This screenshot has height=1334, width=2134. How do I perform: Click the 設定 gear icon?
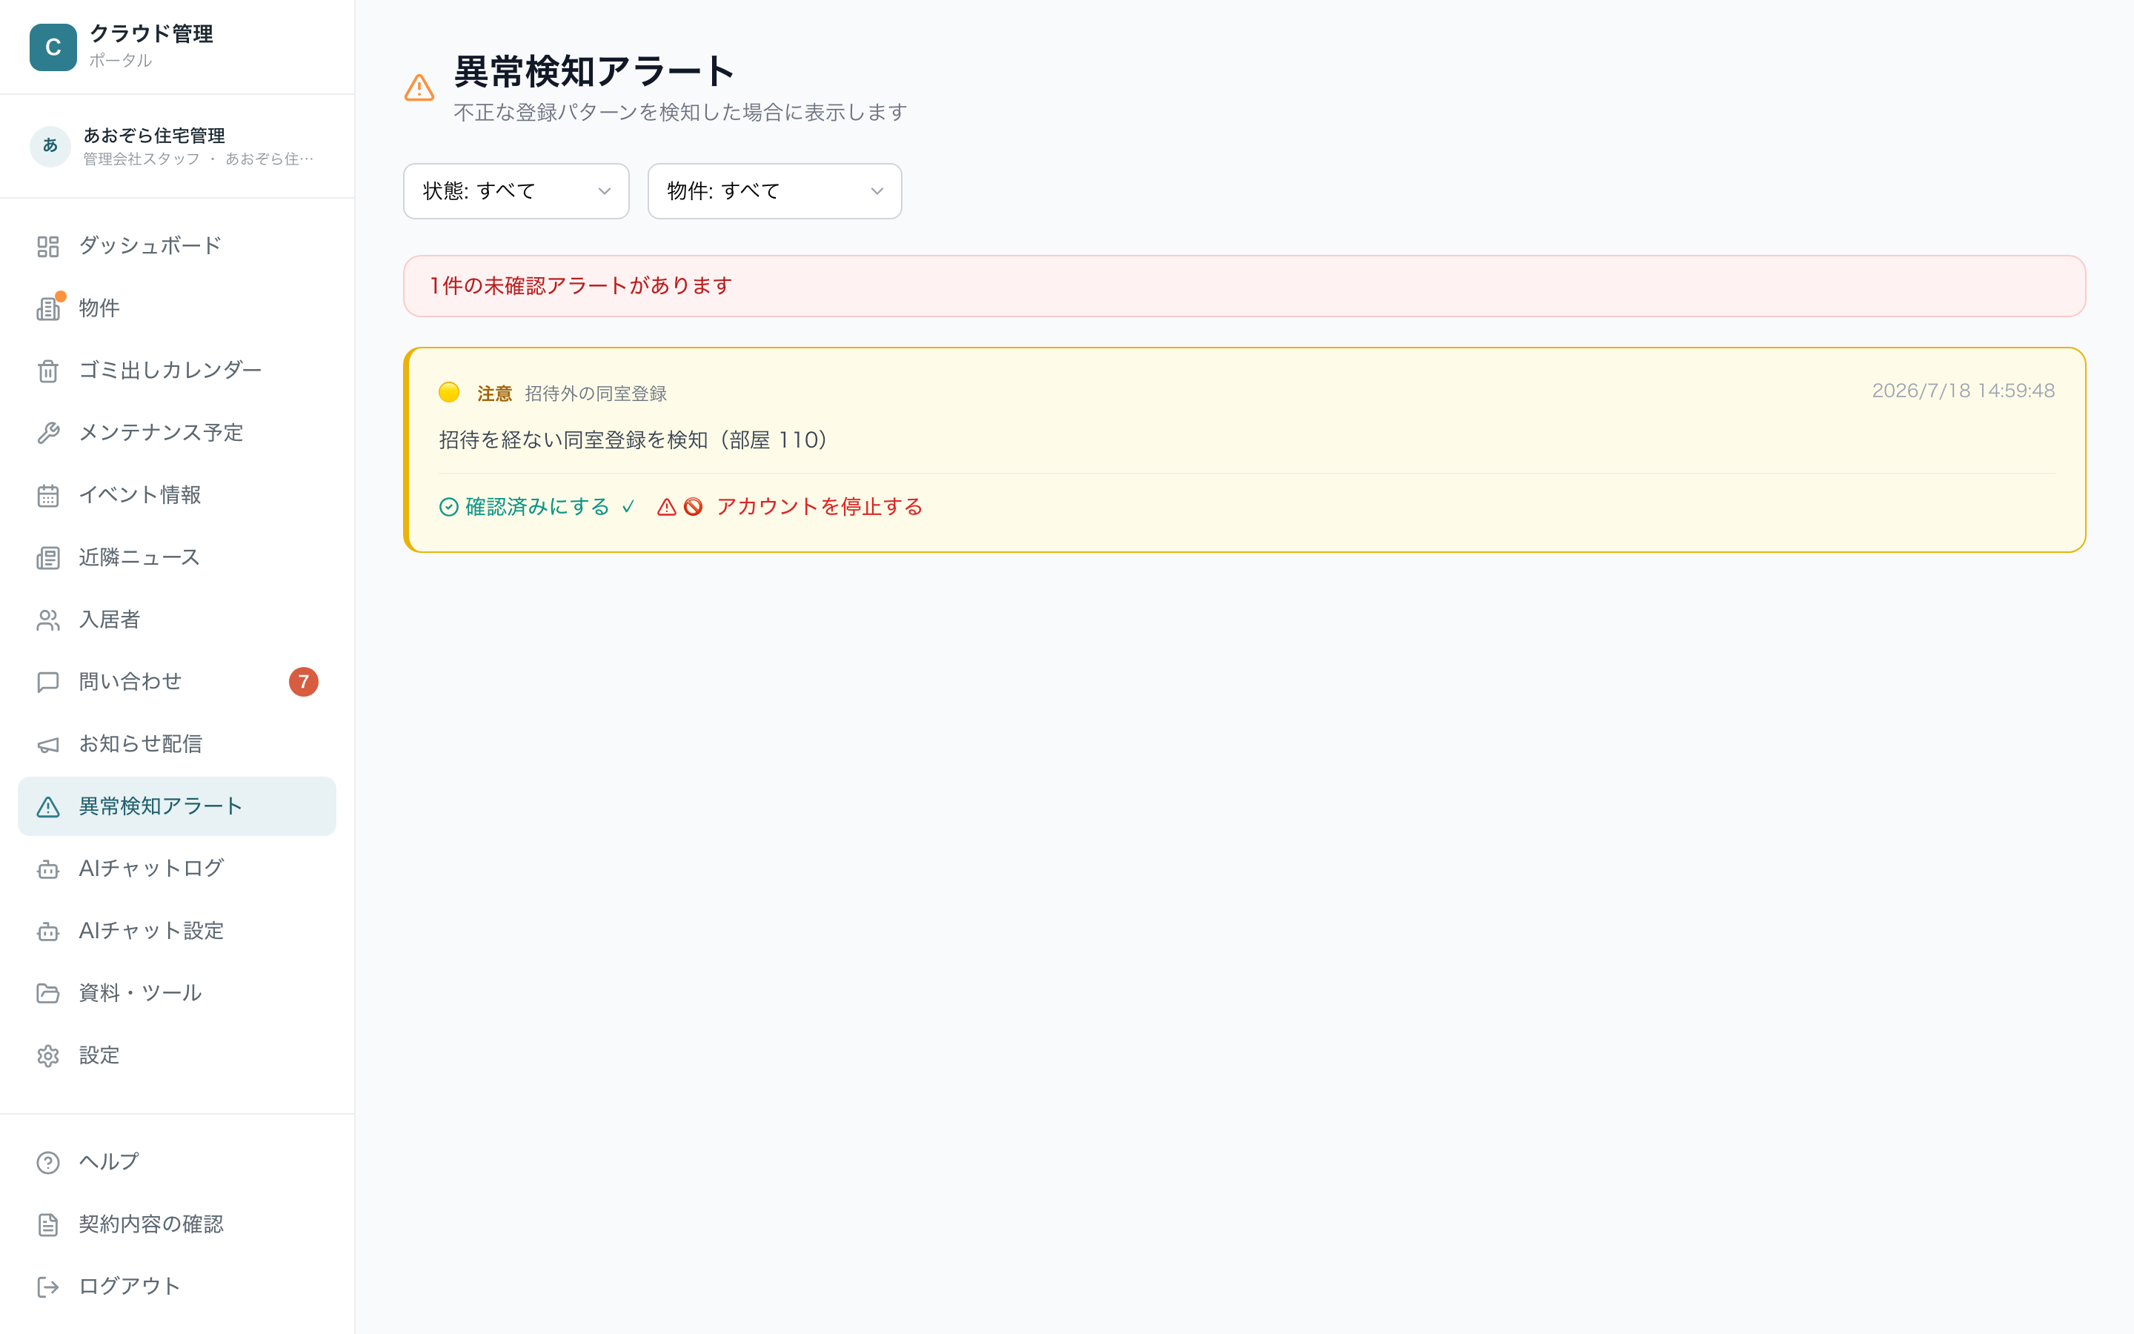click(x=47, y=1056)
